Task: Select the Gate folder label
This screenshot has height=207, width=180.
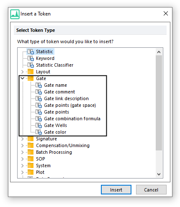Action: click(41, 78)
